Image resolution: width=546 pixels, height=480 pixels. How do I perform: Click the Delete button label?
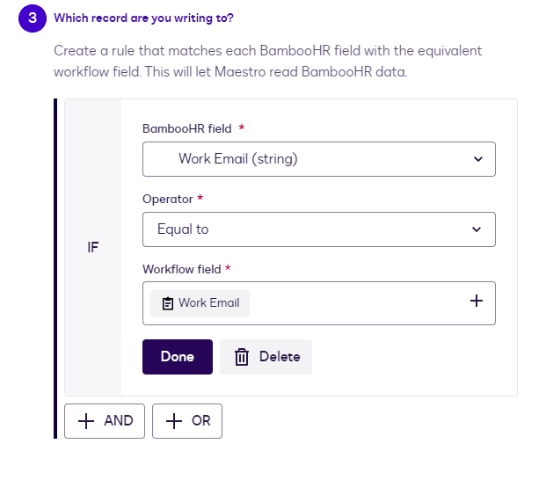pos(280,357)
